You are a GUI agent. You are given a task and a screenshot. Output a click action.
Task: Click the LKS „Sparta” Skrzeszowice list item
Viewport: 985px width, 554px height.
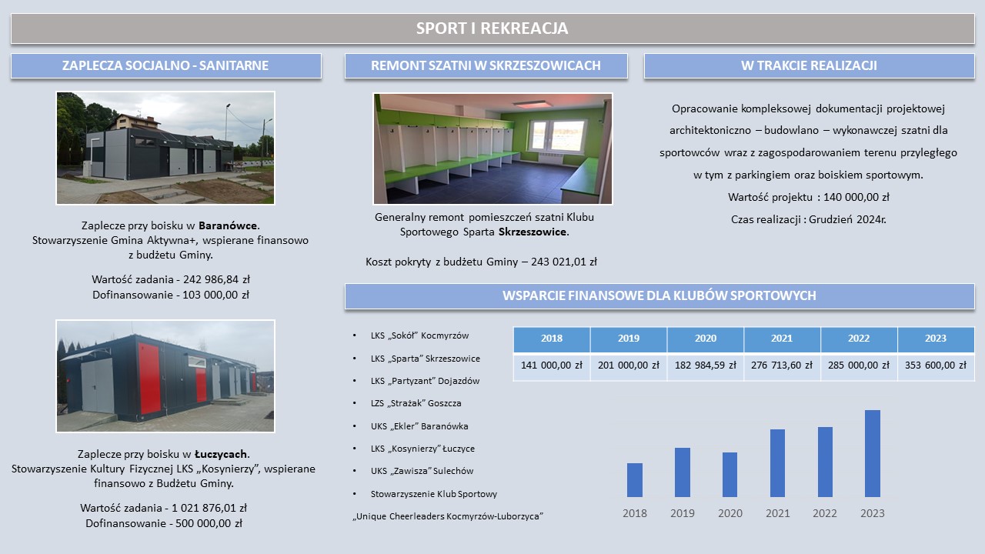425,359
